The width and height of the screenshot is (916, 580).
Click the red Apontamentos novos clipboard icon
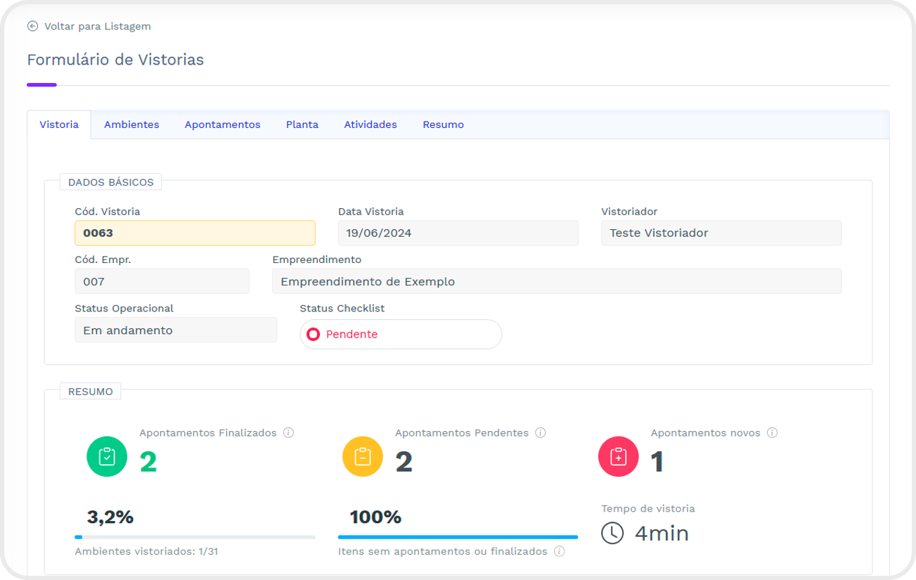[619, 457]
